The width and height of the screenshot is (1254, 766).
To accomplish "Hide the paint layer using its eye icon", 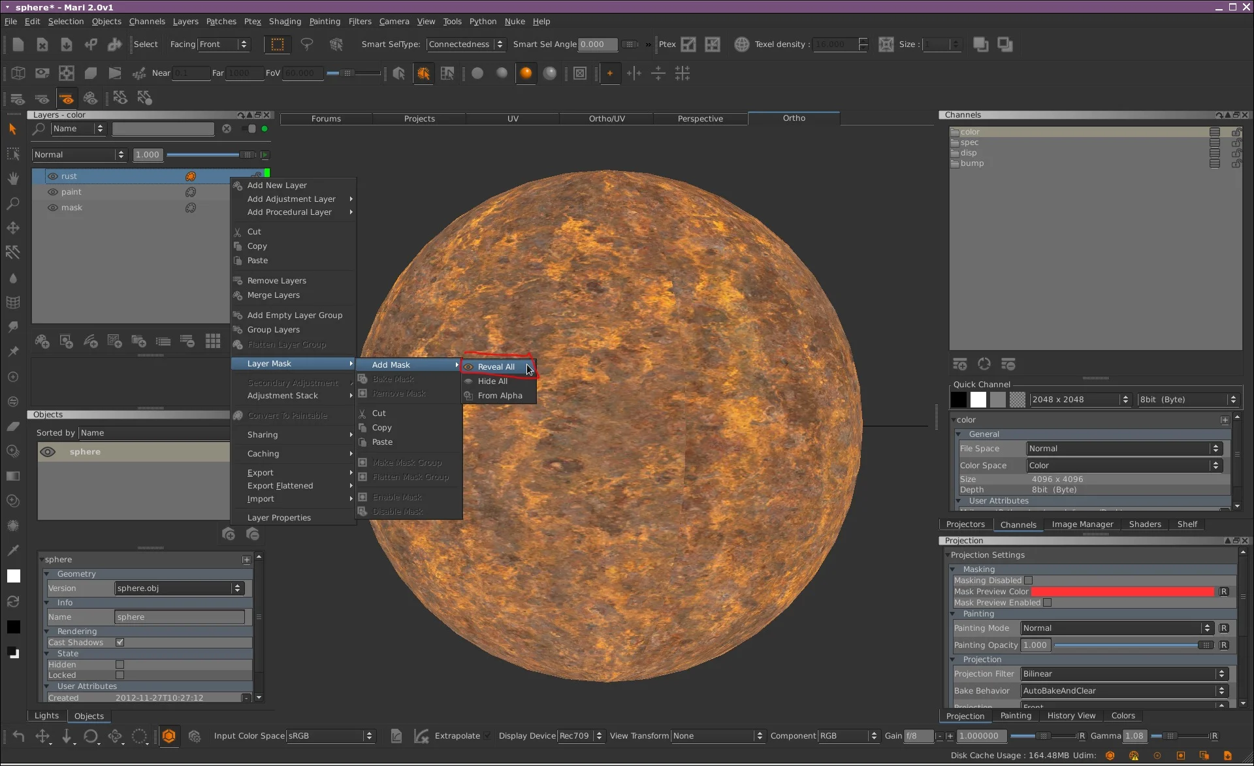I will (53, 192).
